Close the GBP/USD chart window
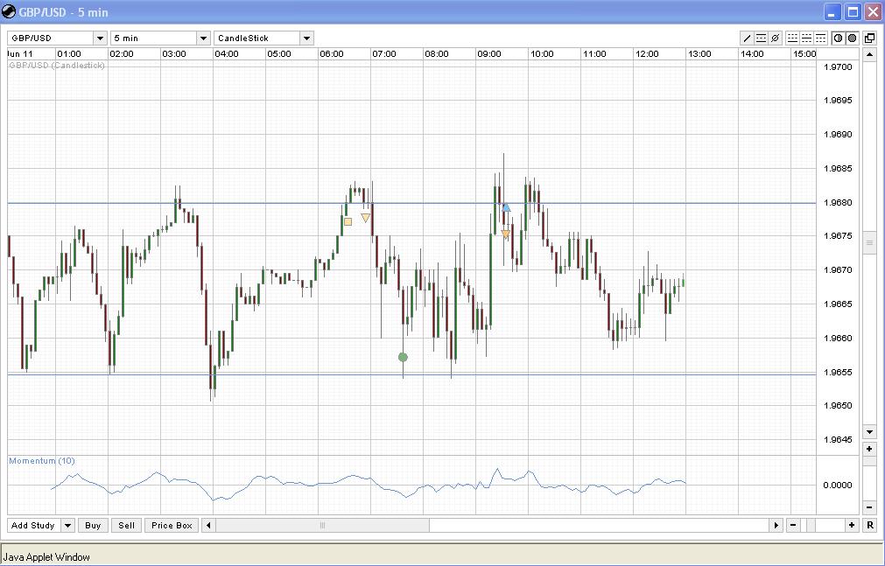The width and height of the screenshot is (885, 566). tap(873, 12)
